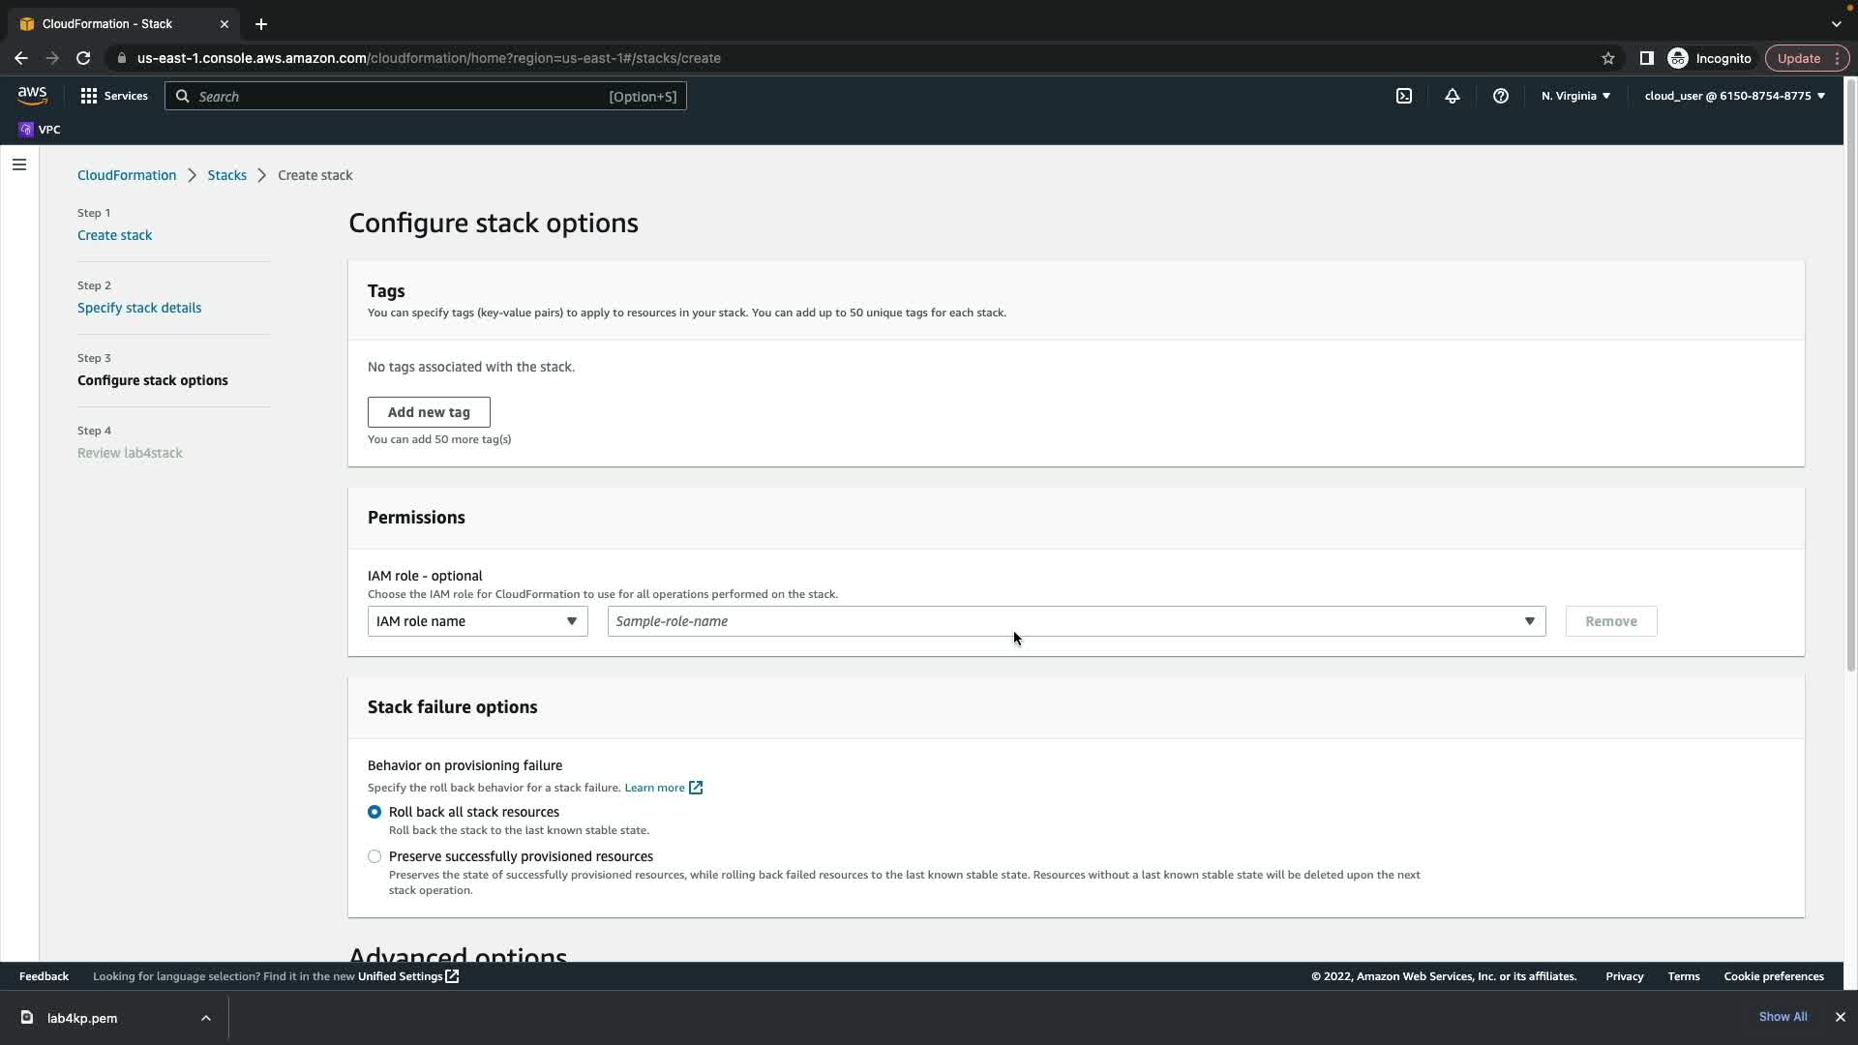Open the N. Virginia region selector
This screenshot has height=1045, width=1858.
point(1575,96)
